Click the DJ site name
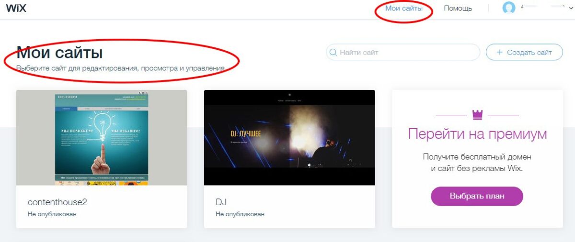 coord(221,202)
